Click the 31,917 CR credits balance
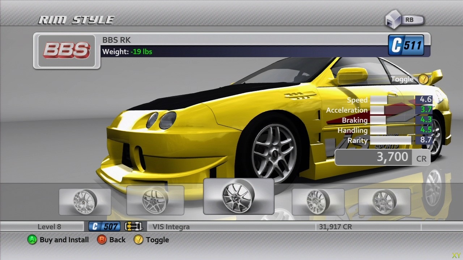 335,227
